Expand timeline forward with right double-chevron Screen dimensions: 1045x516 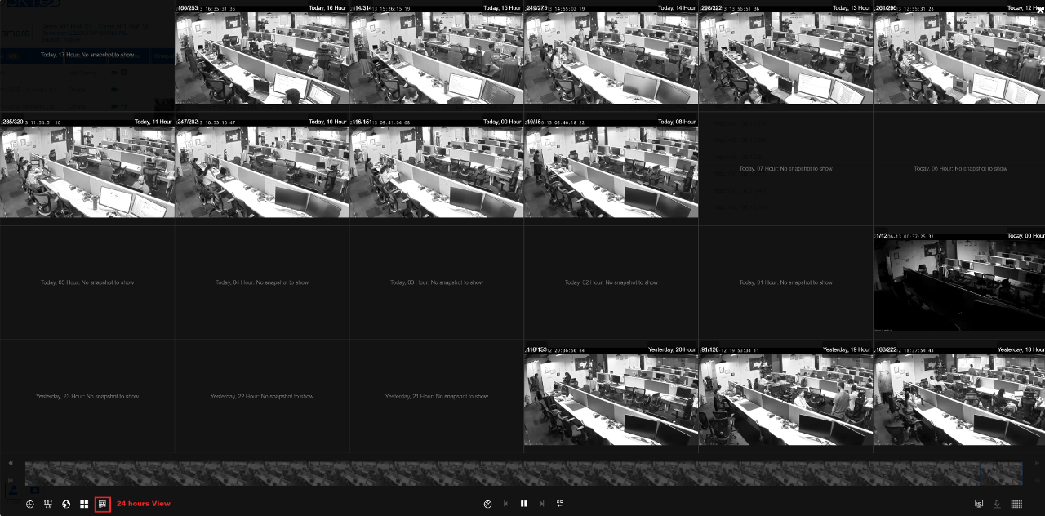click(x=1037, y=463)
